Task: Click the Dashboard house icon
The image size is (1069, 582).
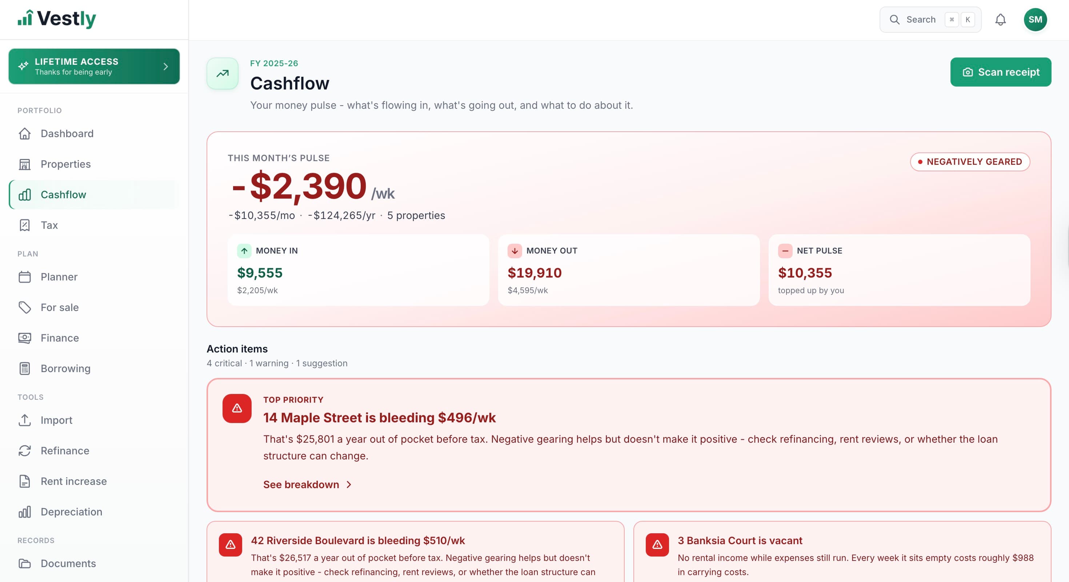Action: 24,133
